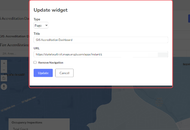Select the 2A: Area tab behind dialog
190x130 pixels.
tap(9, 54)
